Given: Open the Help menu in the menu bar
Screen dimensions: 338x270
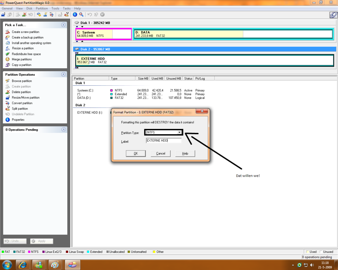Looking at the screenshot, I should [77, 8].
